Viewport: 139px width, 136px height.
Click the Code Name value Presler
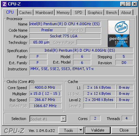(48, 30)
